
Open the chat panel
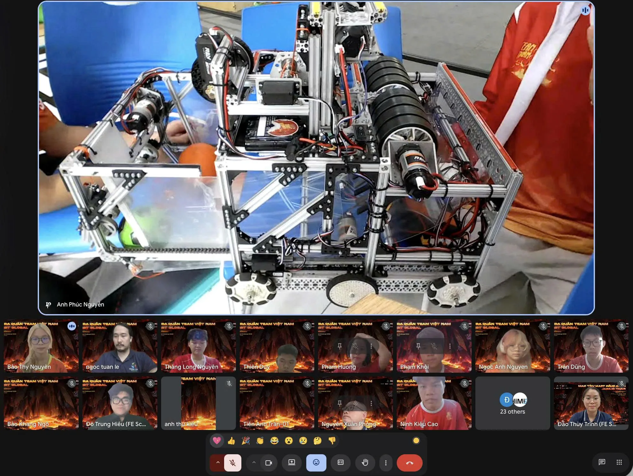[x=602, y=462]
